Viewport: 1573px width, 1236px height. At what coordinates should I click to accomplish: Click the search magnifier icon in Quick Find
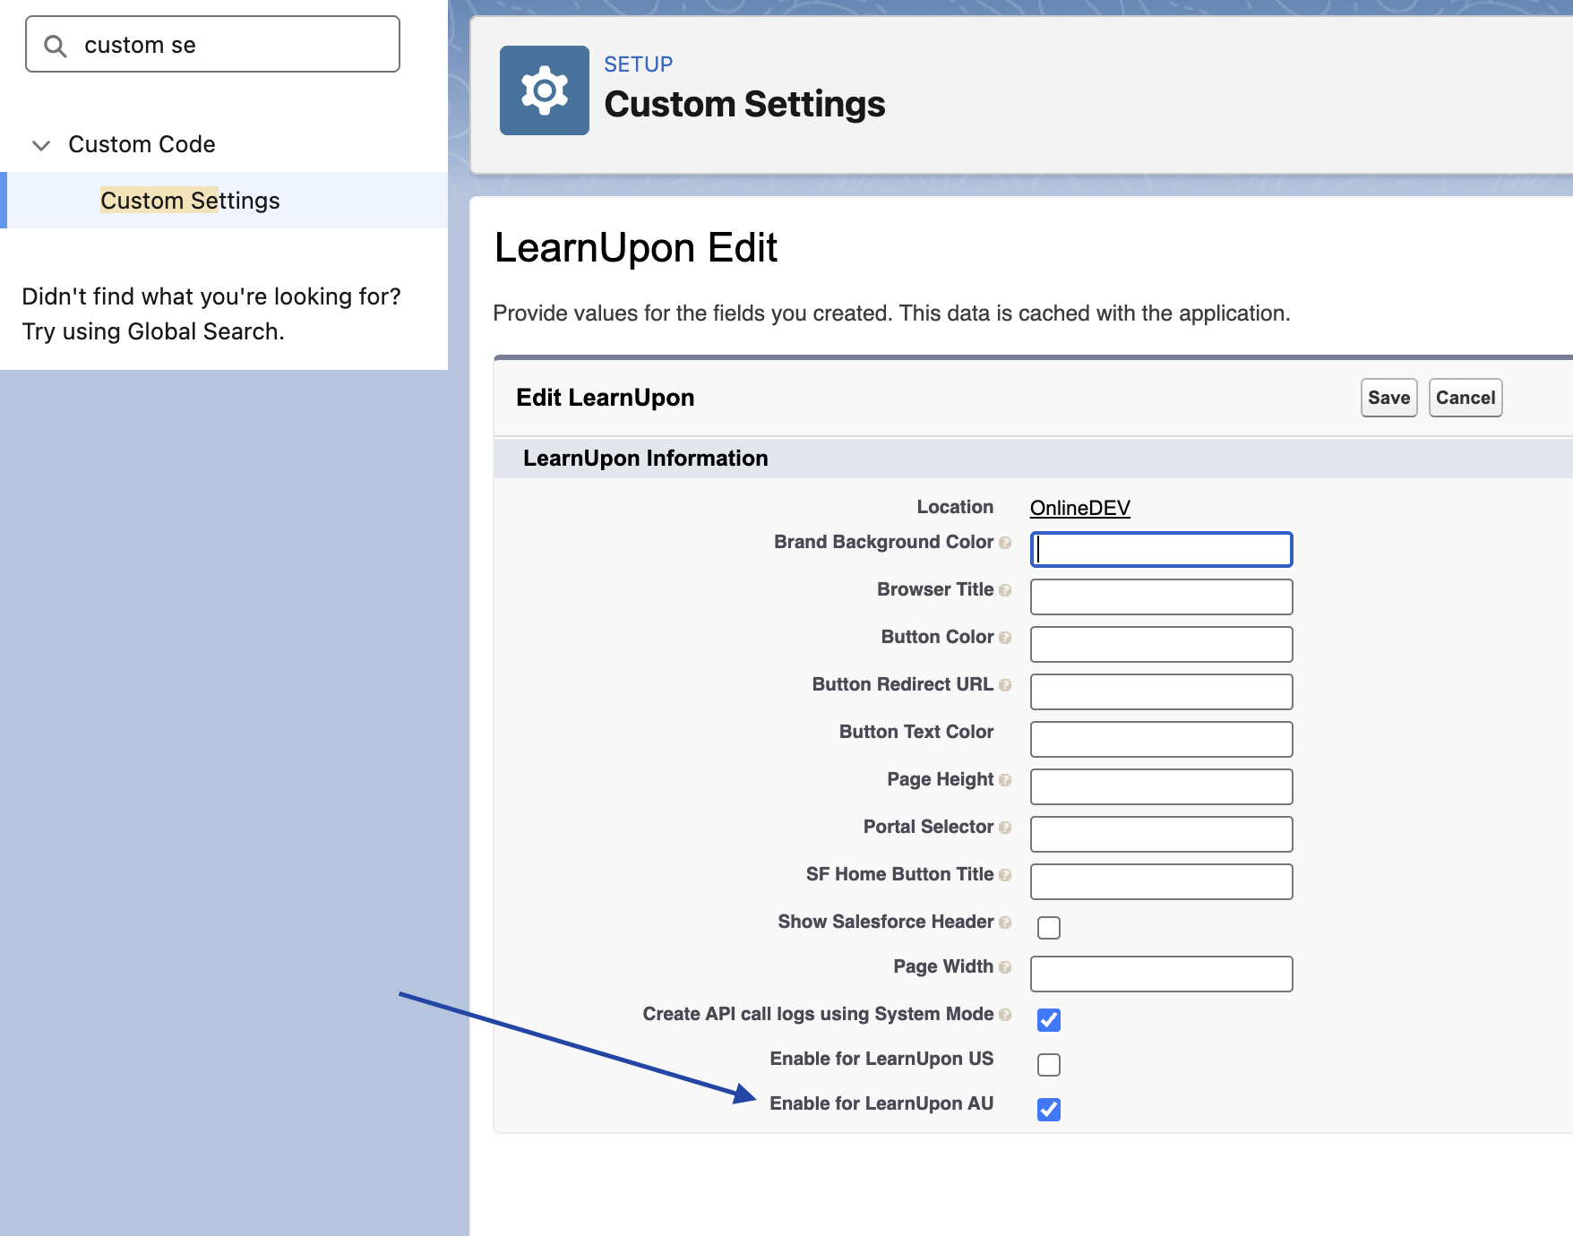pyautogui.click(x=56, y=46)
